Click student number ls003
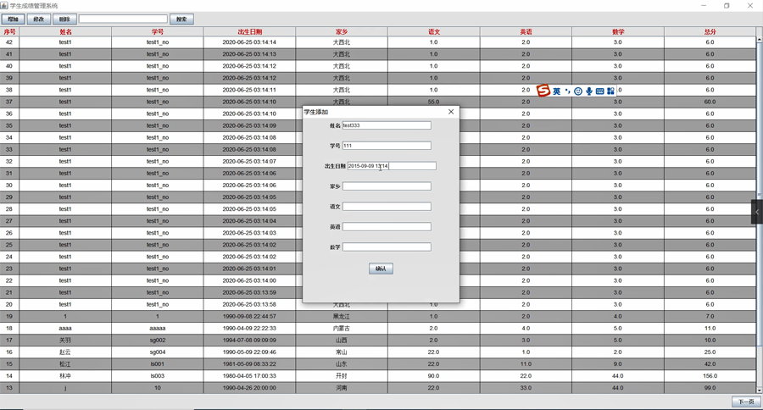This screenshot has height=410, width=763. [158, 376]
